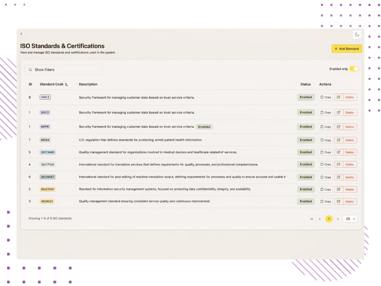Edit the ISO19887 standard row
This screenshot has width=381, height=286.
click(338, 177)
